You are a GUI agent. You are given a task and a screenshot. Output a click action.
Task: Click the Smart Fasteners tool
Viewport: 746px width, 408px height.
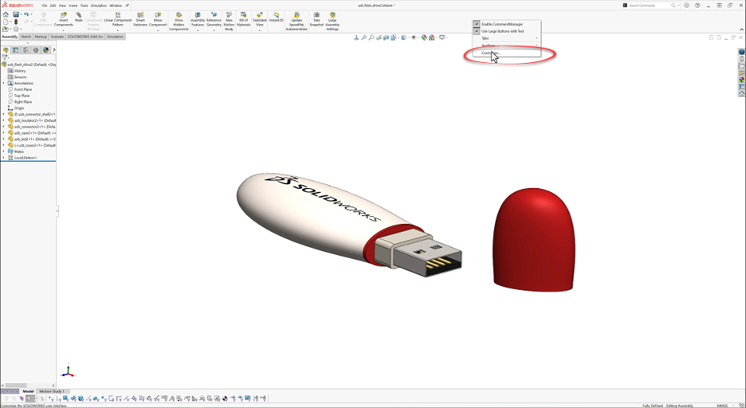coord(140,19)
